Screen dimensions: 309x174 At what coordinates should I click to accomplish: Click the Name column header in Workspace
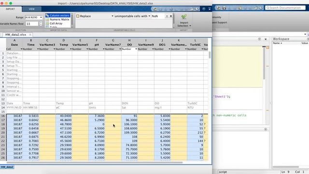(277, 43)
